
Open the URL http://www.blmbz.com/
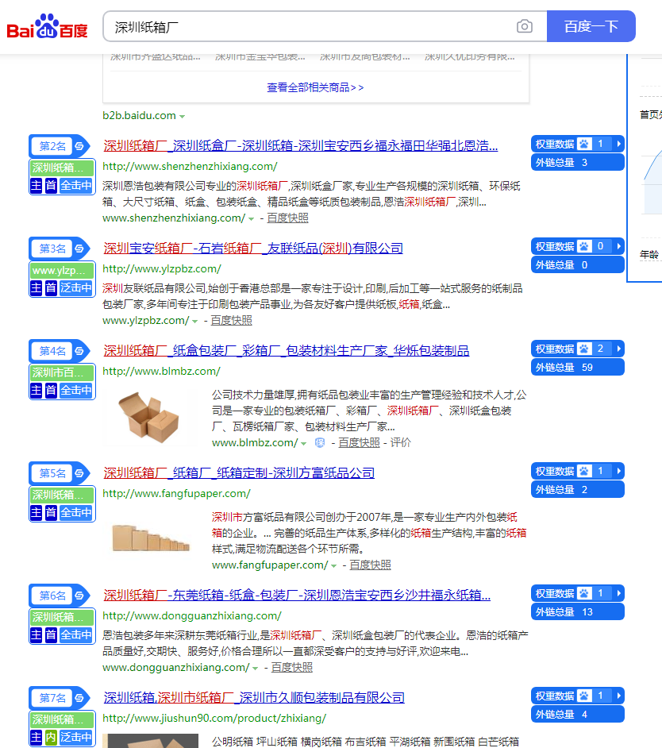pyautogui.click(x=161, y=372)
